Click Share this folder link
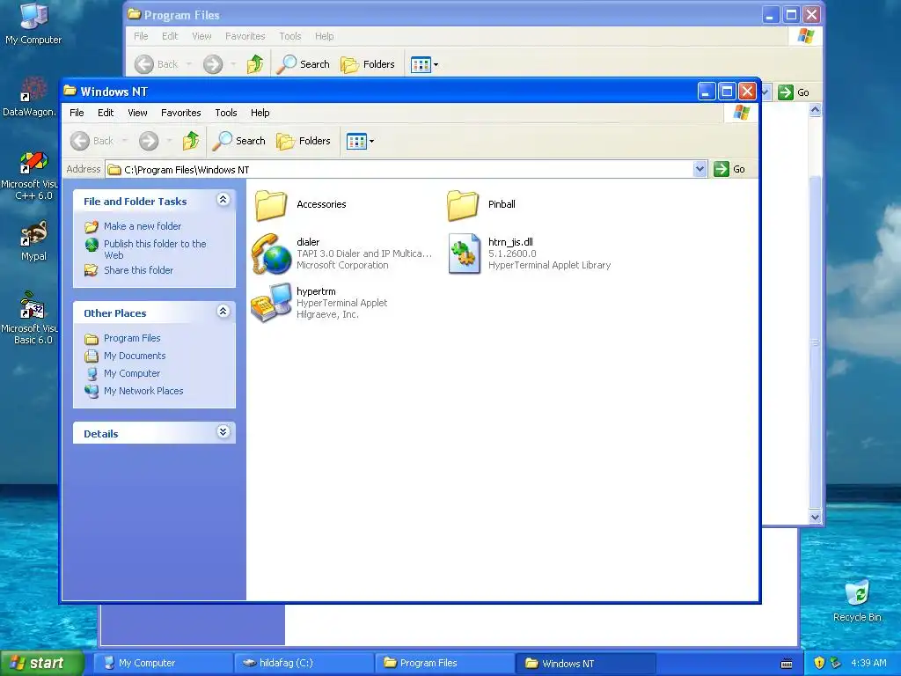The height and width of the screenshot is (676, 901). click(x=138, y=270)
